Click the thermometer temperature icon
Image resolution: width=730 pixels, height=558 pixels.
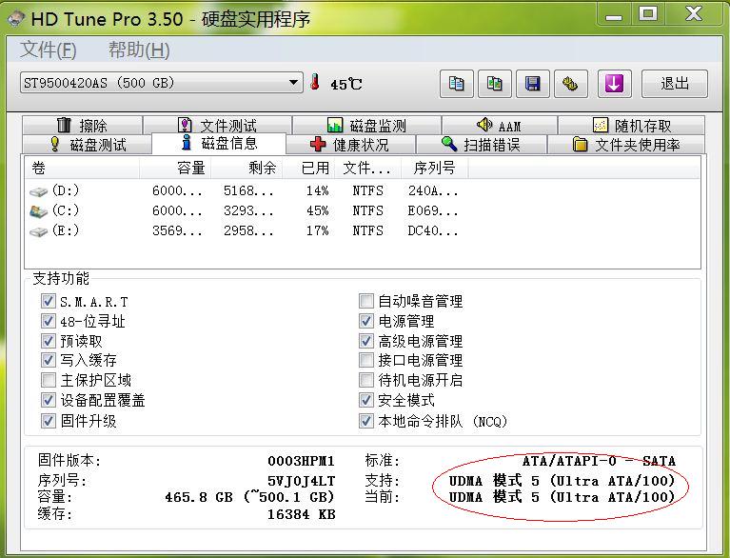click(315, 82)
